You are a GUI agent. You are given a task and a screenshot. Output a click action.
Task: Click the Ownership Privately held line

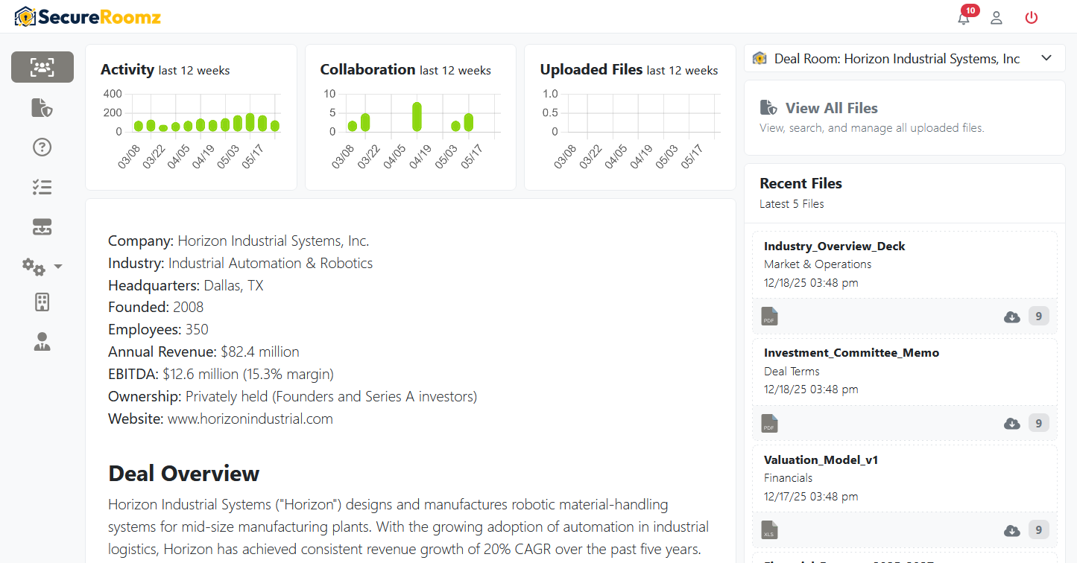point(292,396)
